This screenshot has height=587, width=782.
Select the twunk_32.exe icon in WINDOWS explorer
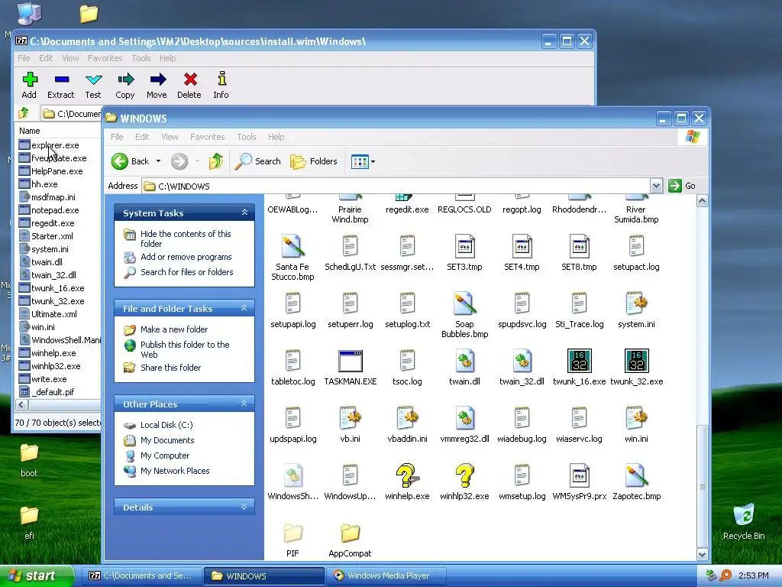click(636, 361)
